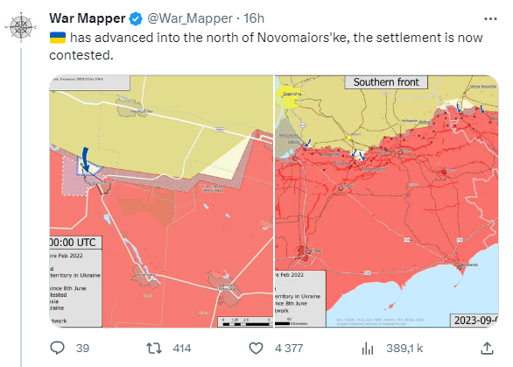Viewport: 513px width, 367px height.
Task: Open War Mapper's compass profile avatar
Action: [x=21, y=27]
